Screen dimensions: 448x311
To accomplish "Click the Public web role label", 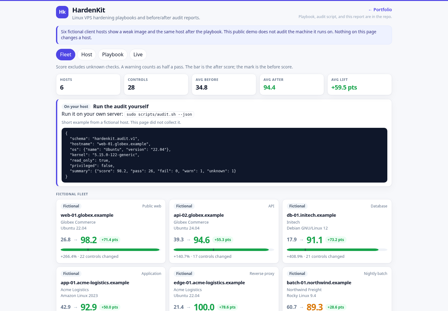I will (x=152, y=206).
